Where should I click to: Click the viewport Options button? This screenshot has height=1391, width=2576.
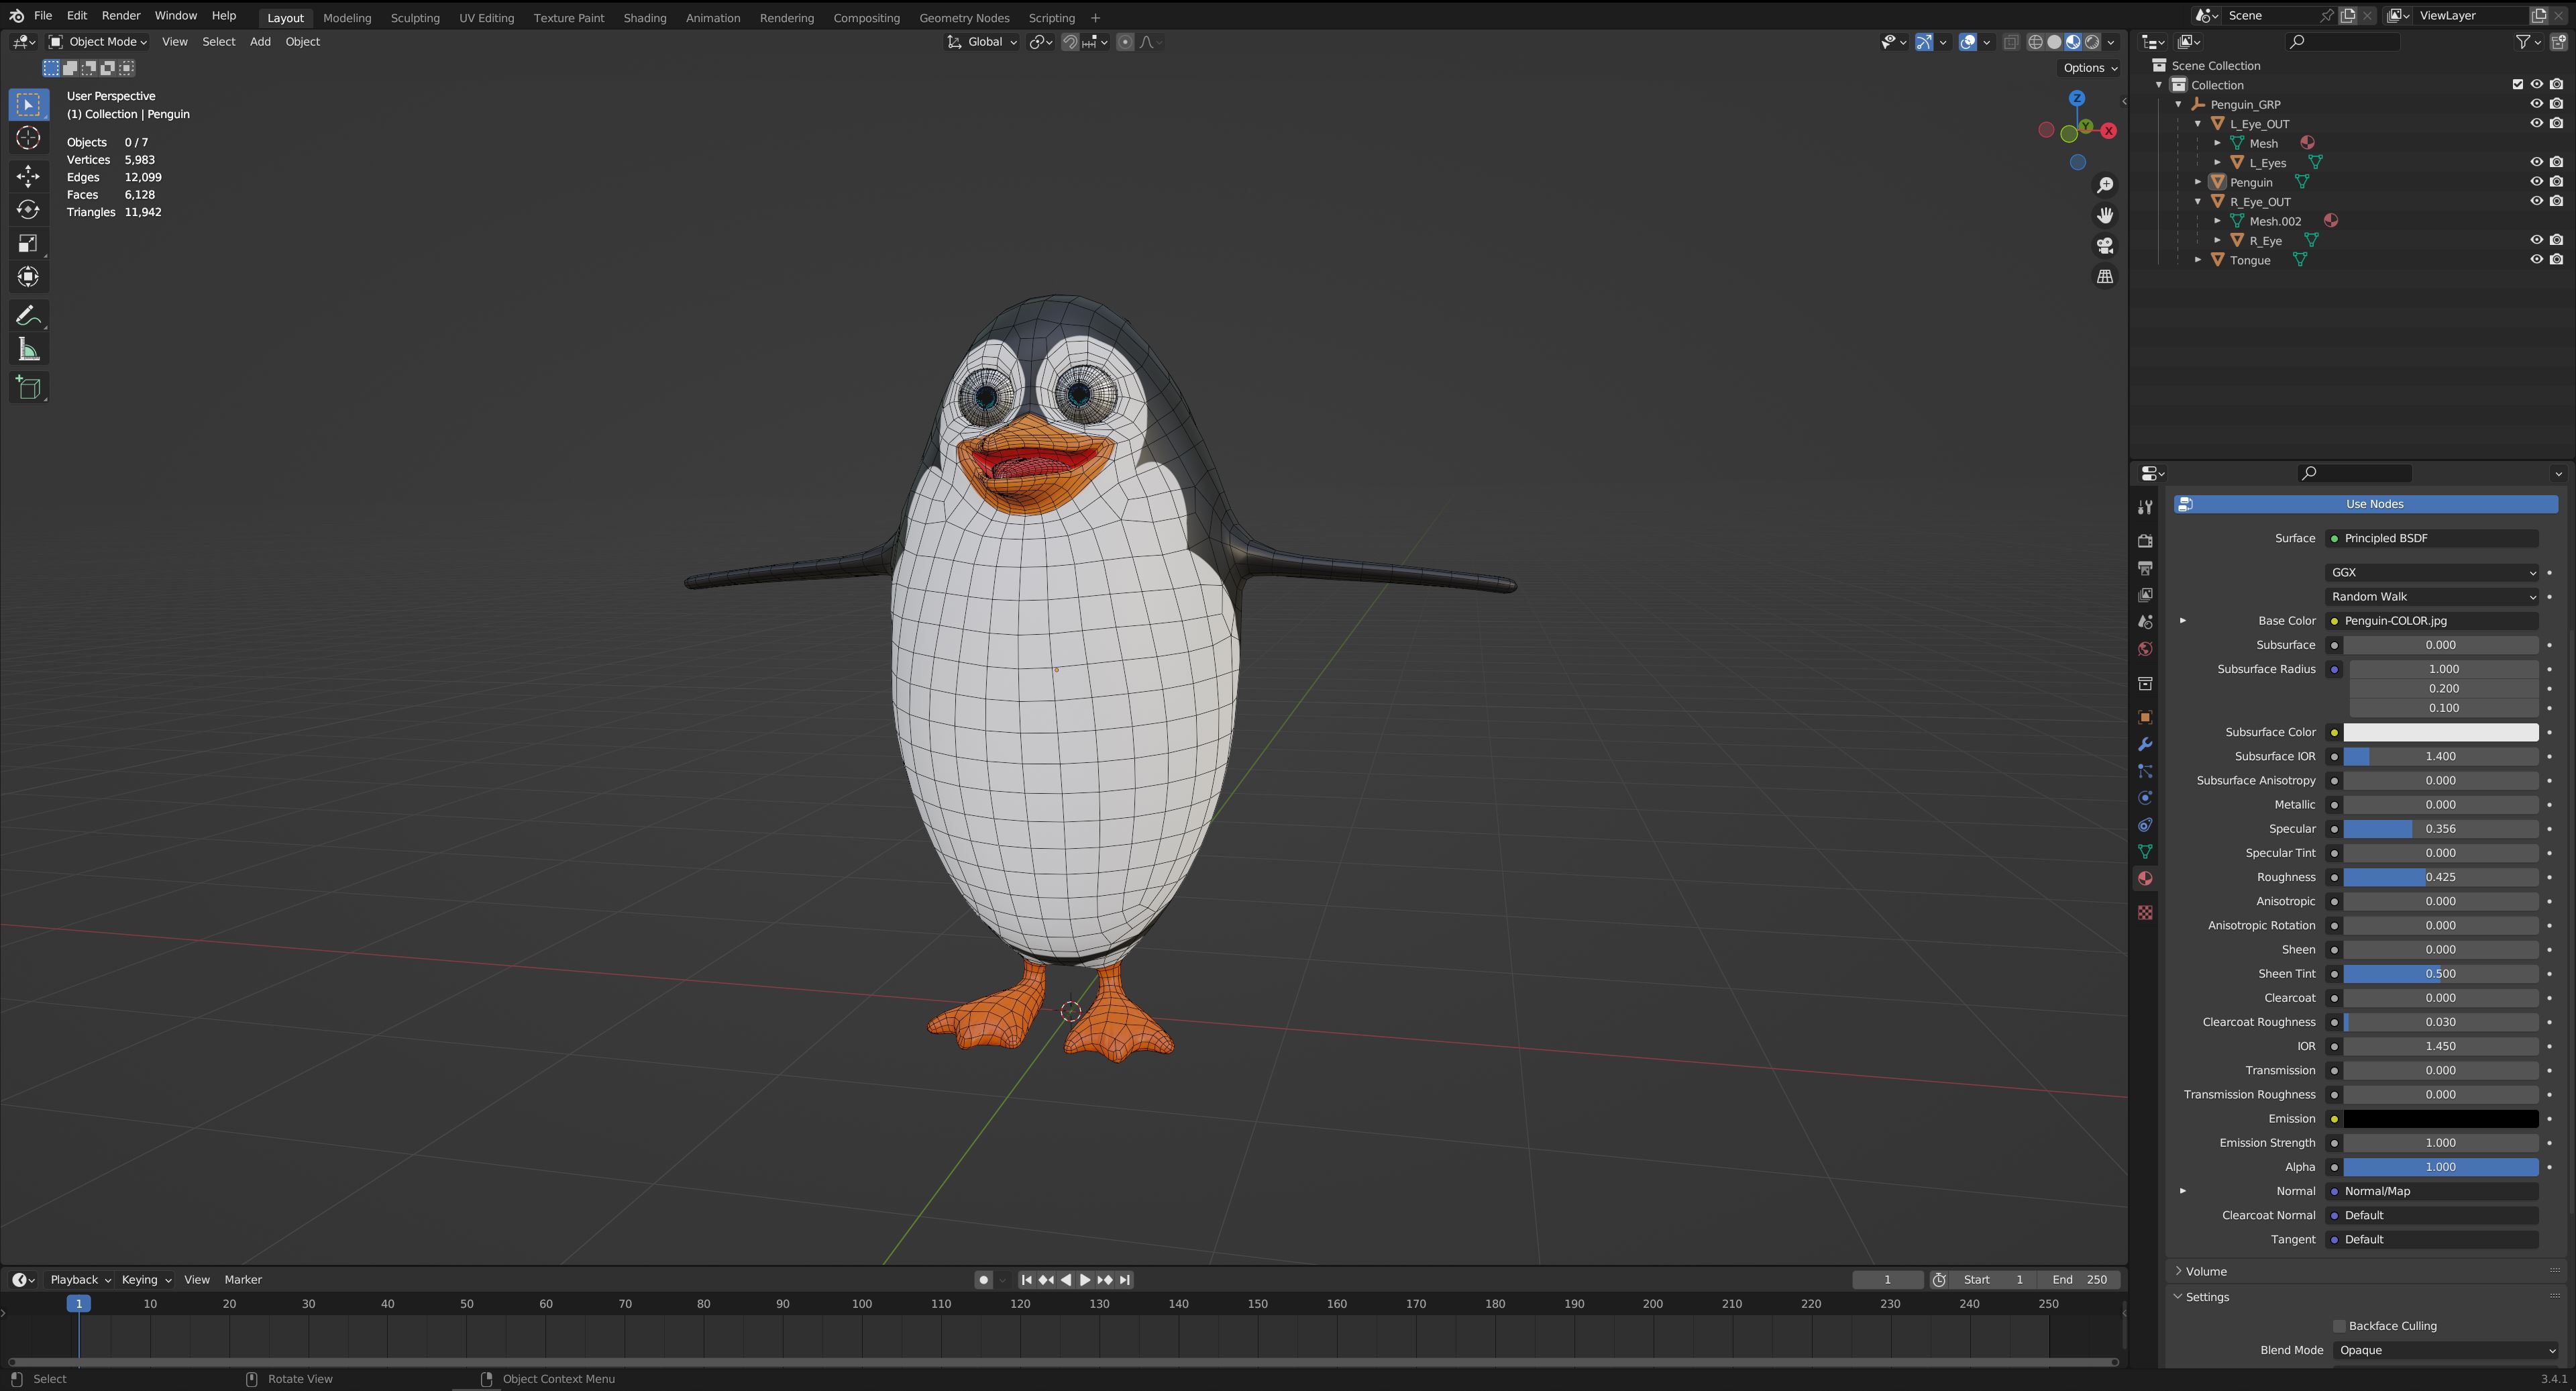point(2089,68)
